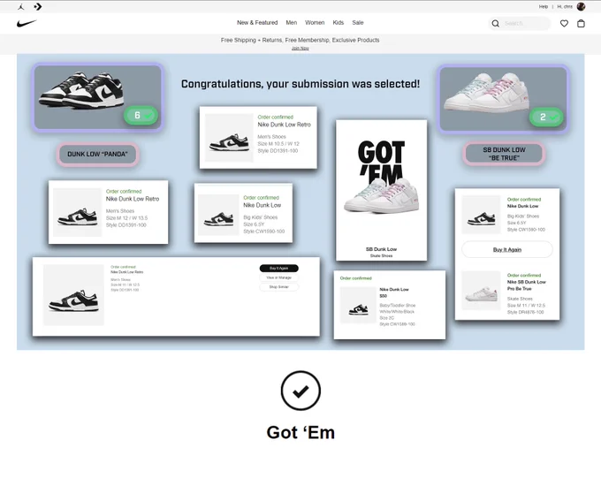Click the search magnifier icon
Viewport: 601px width, 478px height.
point(496,23)
